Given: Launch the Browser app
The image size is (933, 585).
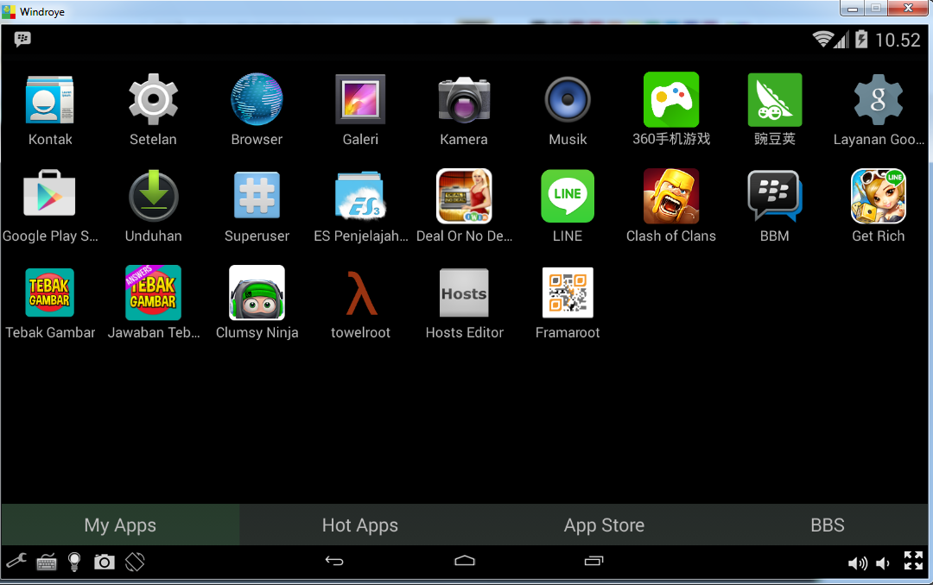Looking at the screenshot, I should [257, 100].
